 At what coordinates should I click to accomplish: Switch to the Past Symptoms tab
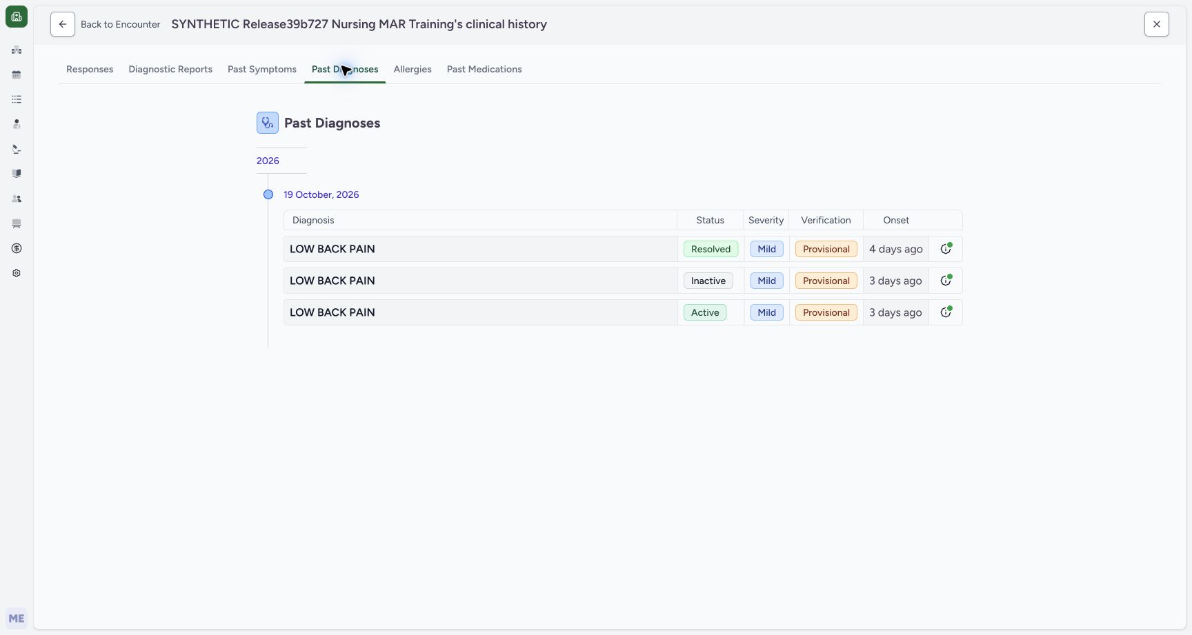click(262, 69)
